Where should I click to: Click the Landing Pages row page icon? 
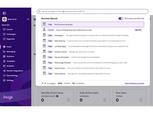pyautogui.click(x=44, y=46)
